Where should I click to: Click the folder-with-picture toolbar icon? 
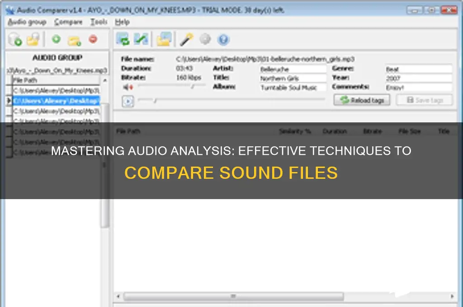(164, 39)
